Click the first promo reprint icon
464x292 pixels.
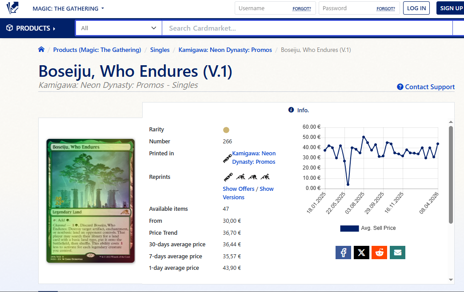[228, 177]
